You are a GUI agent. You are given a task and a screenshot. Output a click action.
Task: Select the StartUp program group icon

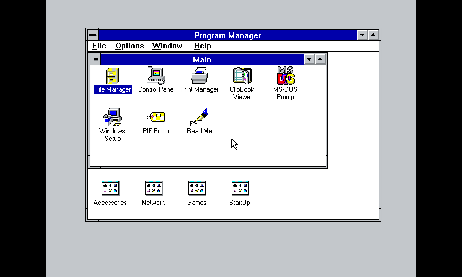pyautogui.click(x=240, y=188)
